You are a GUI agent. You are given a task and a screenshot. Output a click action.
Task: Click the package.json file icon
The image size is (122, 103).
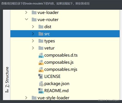(41, 84)
